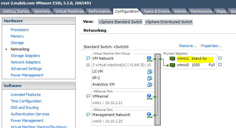Click the vmnic0 network adapter card icon

click(x=172, y=65)
